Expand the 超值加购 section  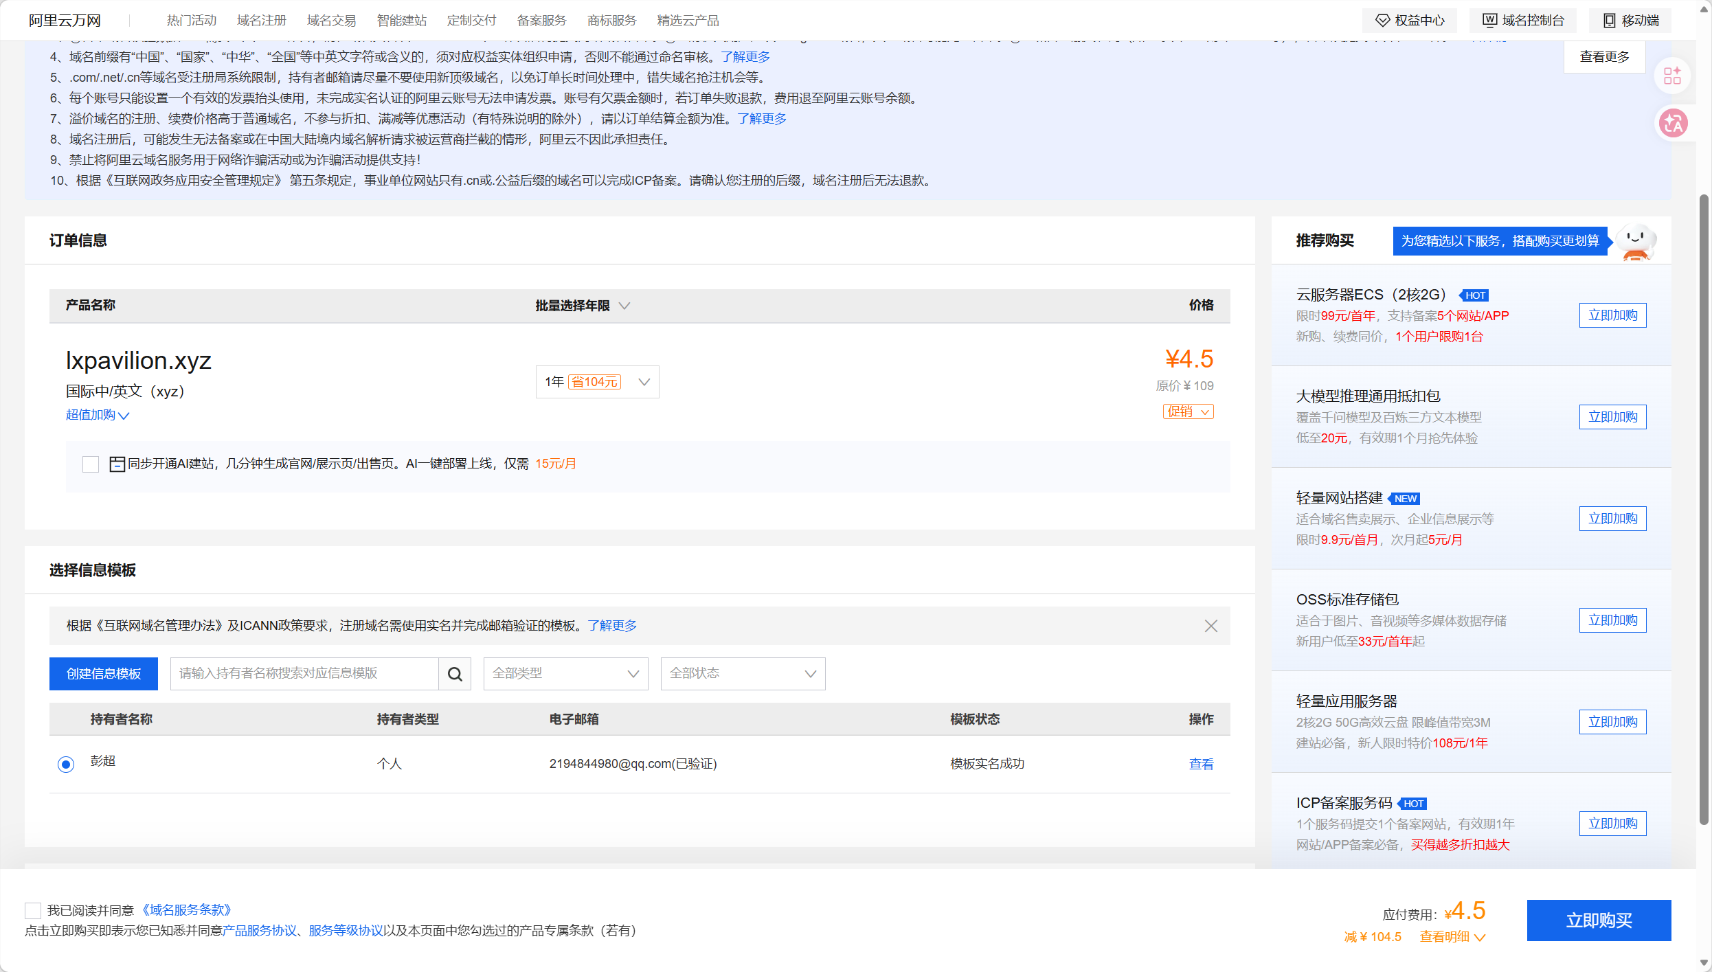98,415
